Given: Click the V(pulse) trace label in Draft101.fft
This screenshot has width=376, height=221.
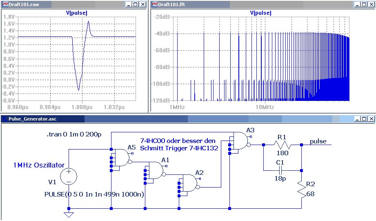Looking at the screenshot, I should click(x=260, y=13).
